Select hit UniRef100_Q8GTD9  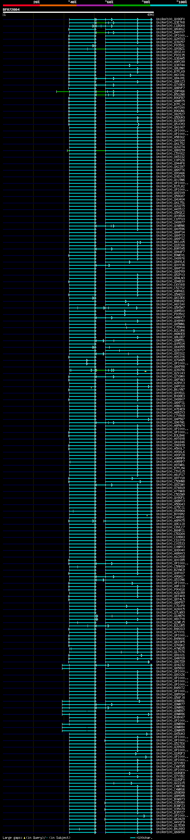[x=170, y=662]
